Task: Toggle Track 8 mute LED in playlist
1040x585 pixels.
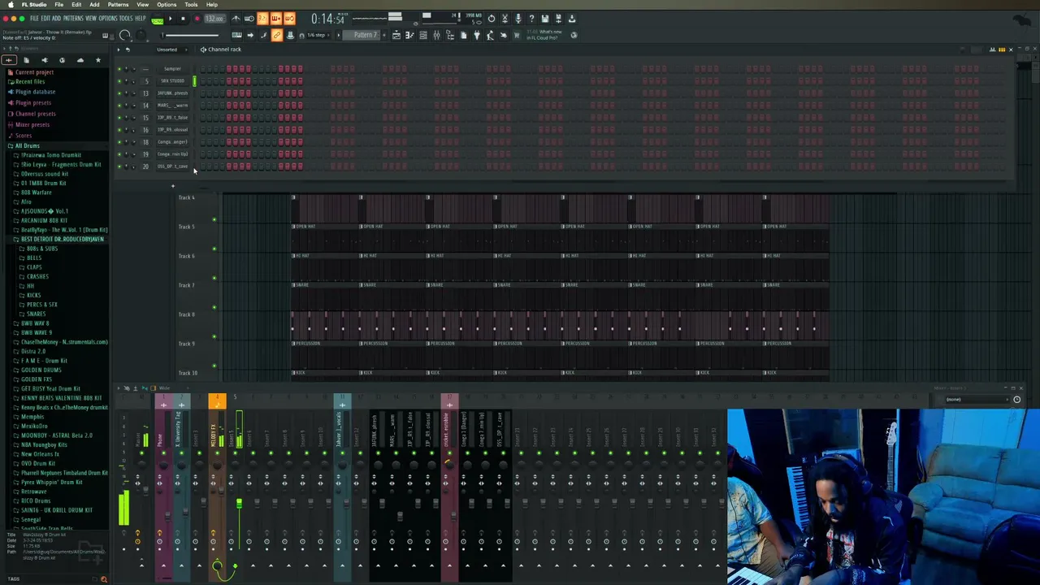Action: click(x=214, y=336)
